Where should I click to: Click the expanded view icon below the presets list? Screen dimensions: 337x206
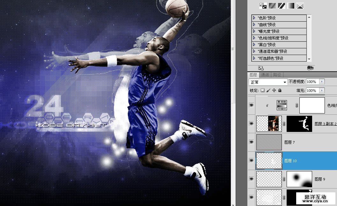click(x=261, y=68)
